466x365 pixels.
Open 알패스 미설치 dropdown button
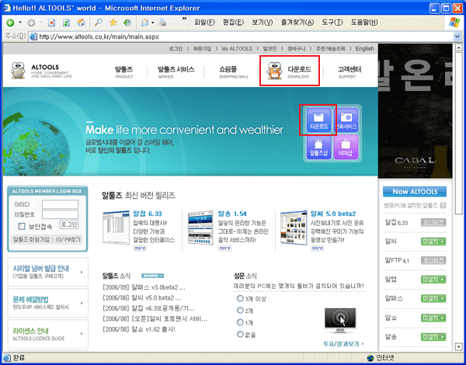433,298
